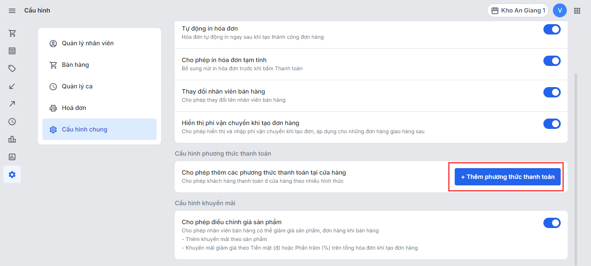This screenshot has height=266, width=591.
Task: Turn off Thay đổi nhân viên bán hàng
Action: (552, 92)
